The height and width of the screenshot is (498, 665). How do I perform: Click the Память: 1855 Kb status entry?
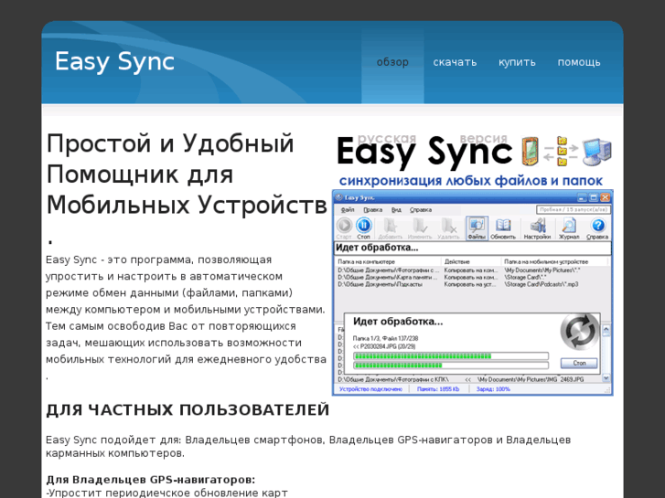437,389
